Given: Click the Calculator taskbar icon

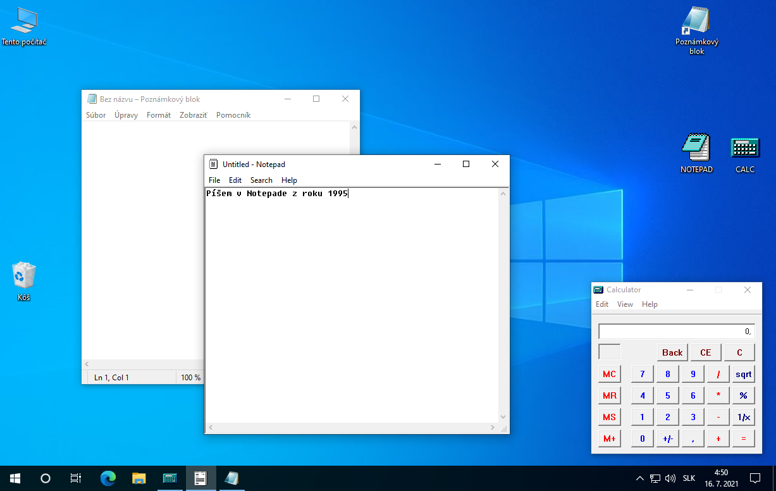Looking at the screenshot, I should 169,478.
